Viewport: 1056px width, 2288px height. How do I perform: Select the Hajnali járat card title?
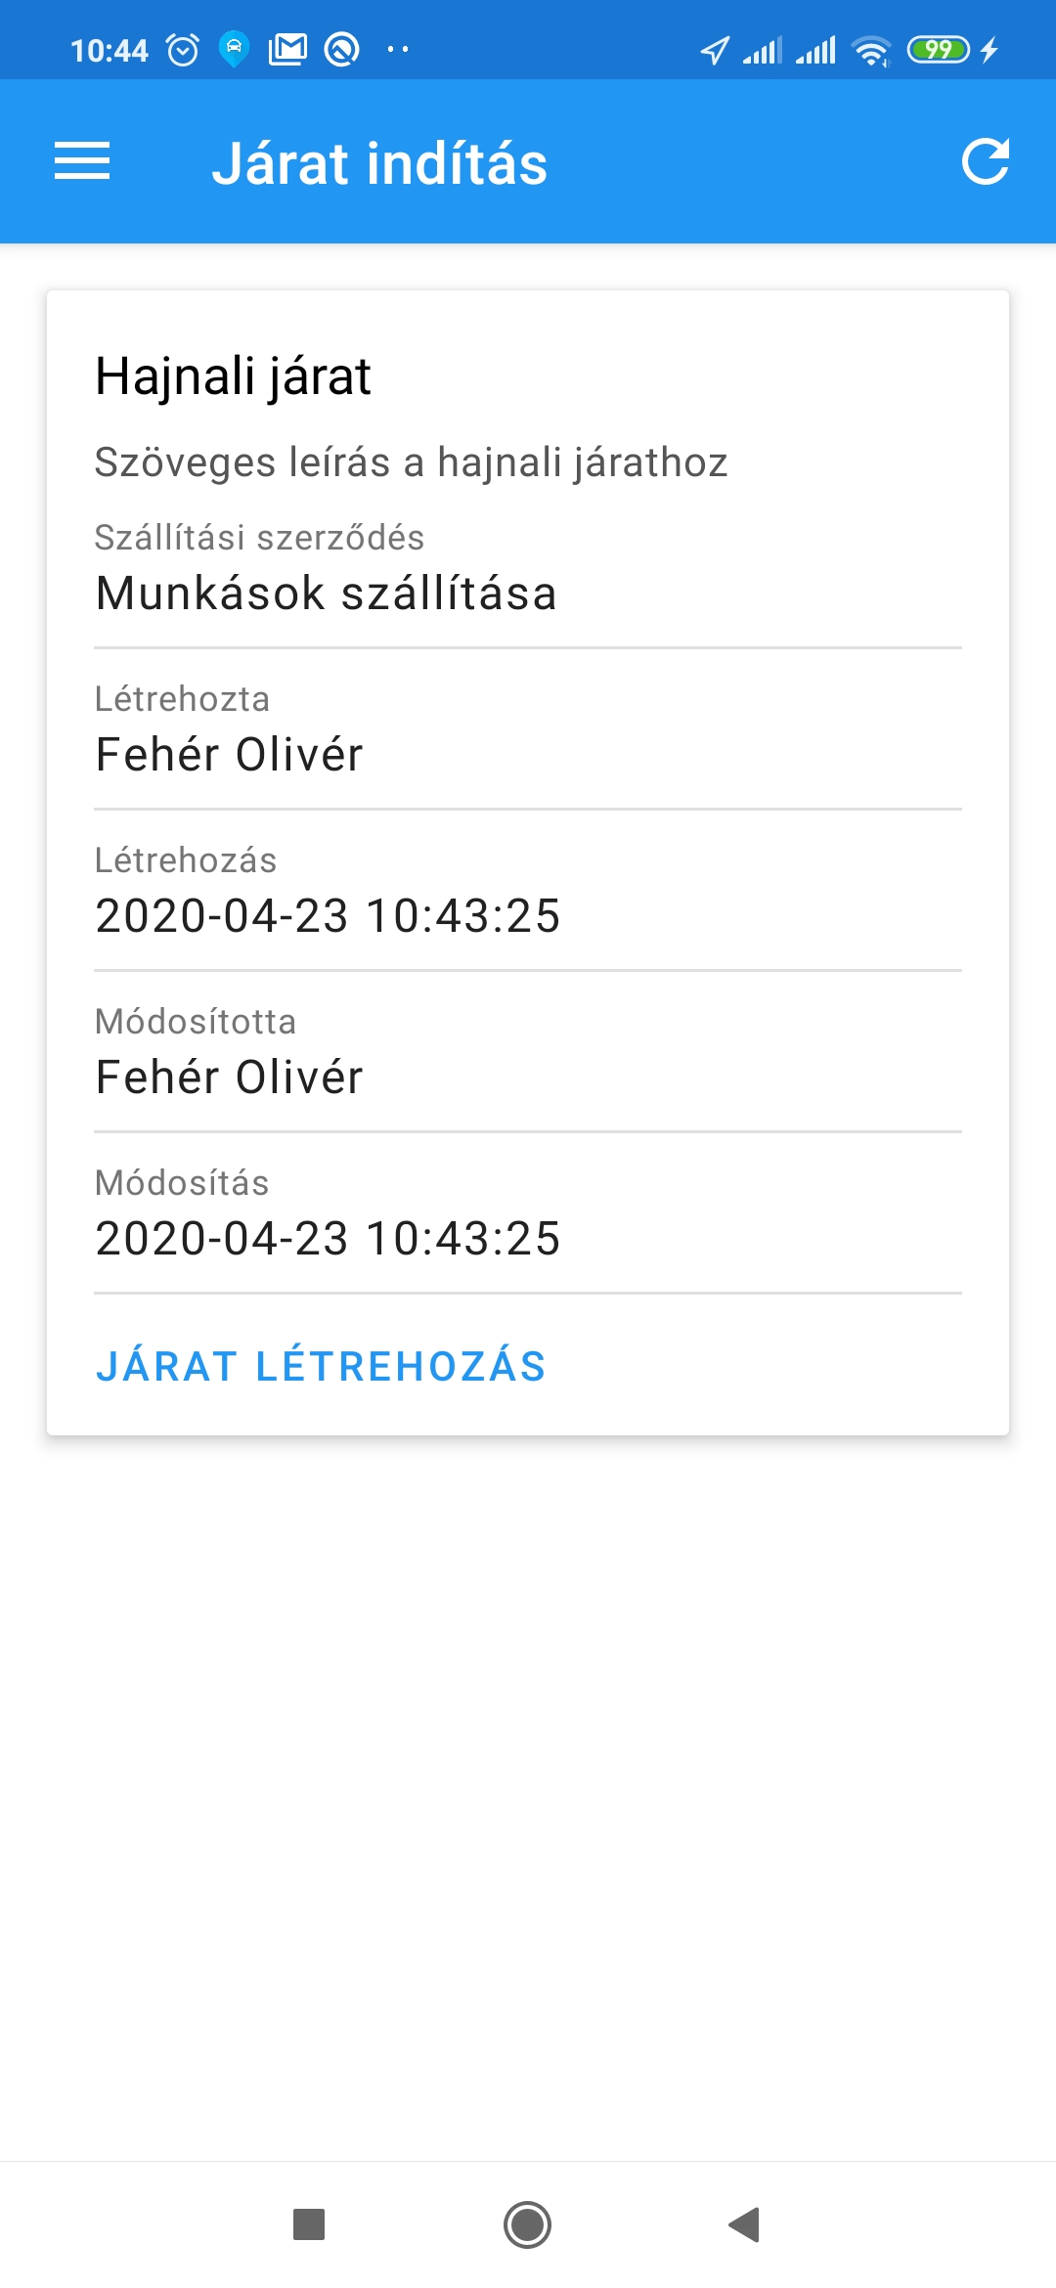233,376
